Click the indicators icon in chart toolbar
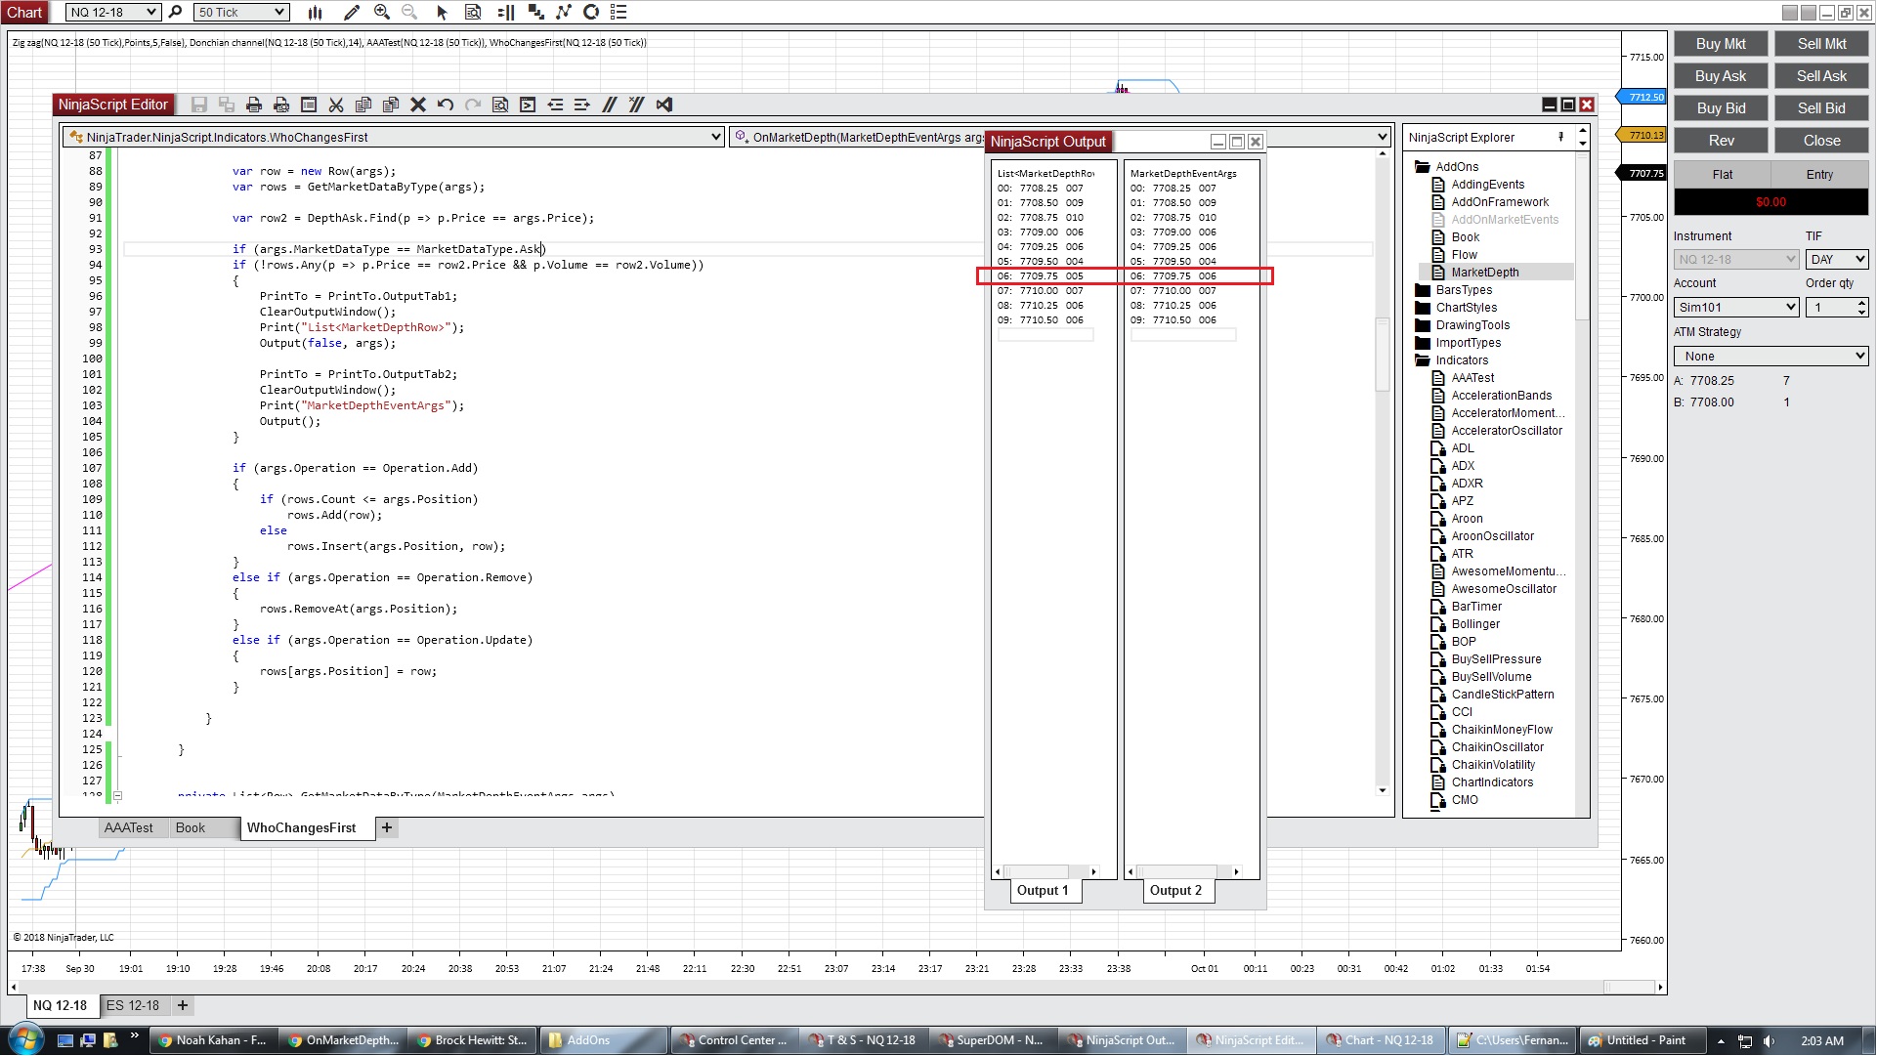The width and height of the screenshot is (1877, 1056). point(564,12)
